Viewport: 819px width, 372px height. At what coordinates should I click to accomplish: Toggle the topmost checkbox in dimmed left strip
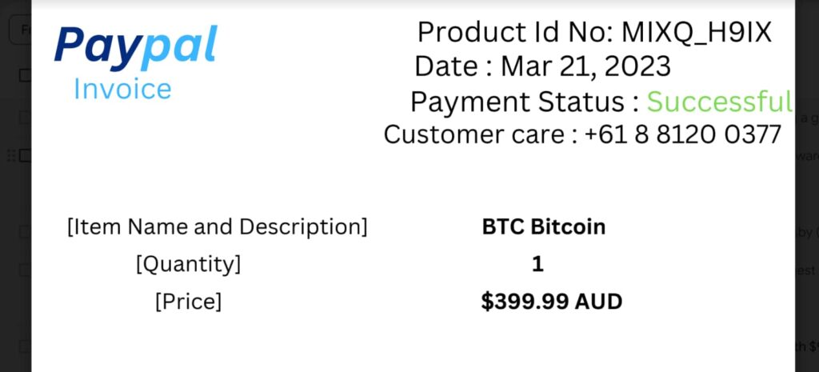click(x=25, y=76)
